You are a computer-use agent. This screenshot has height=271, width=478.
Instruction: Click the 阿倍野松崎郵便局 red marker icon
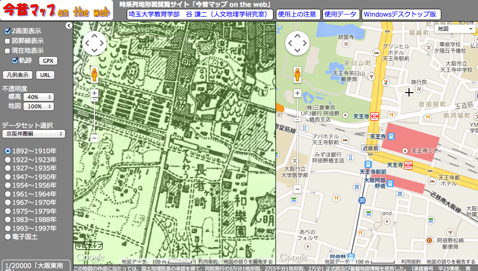(x=429, y=240)
